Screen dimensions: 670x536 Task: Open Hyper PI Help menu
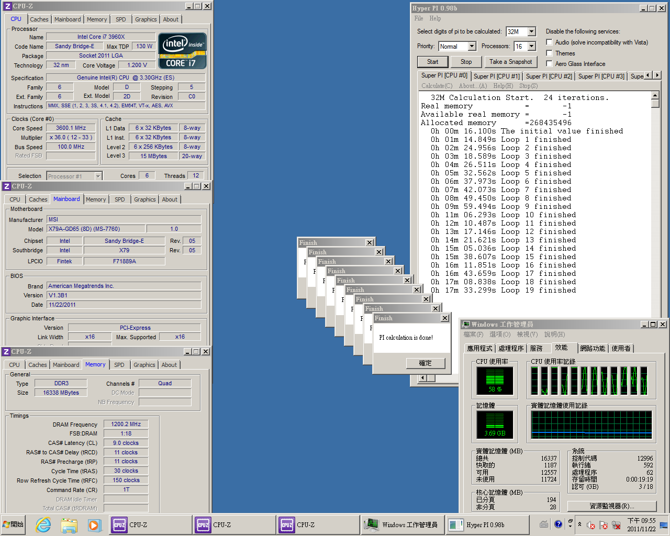pyautogui.click(x=435, y=18)
